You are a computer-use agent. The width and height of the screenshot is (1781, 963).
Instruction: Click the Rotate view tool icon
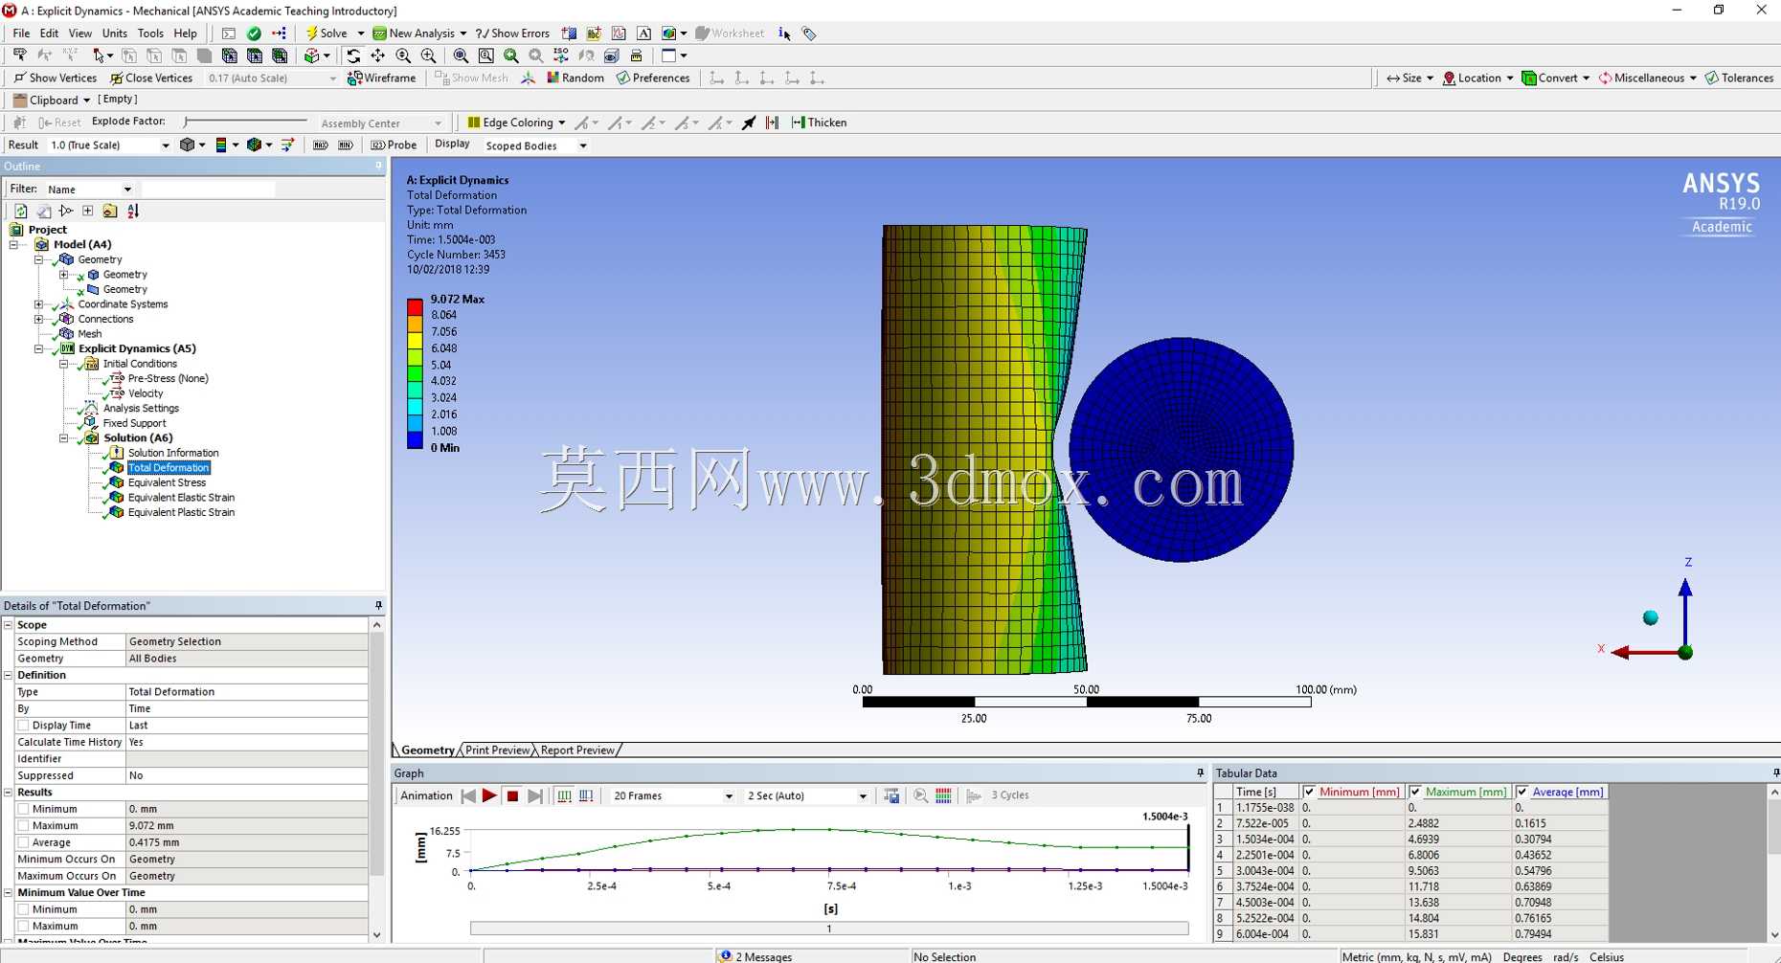click(x=353, y=56)
